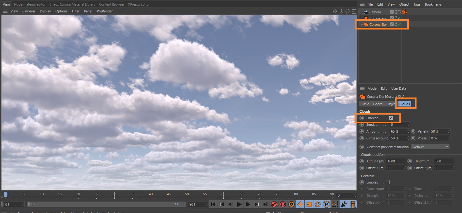The height and width of the screenshot is (213, 462).
Task: Switch to the Clouds tab
Action: pos(404,104)
